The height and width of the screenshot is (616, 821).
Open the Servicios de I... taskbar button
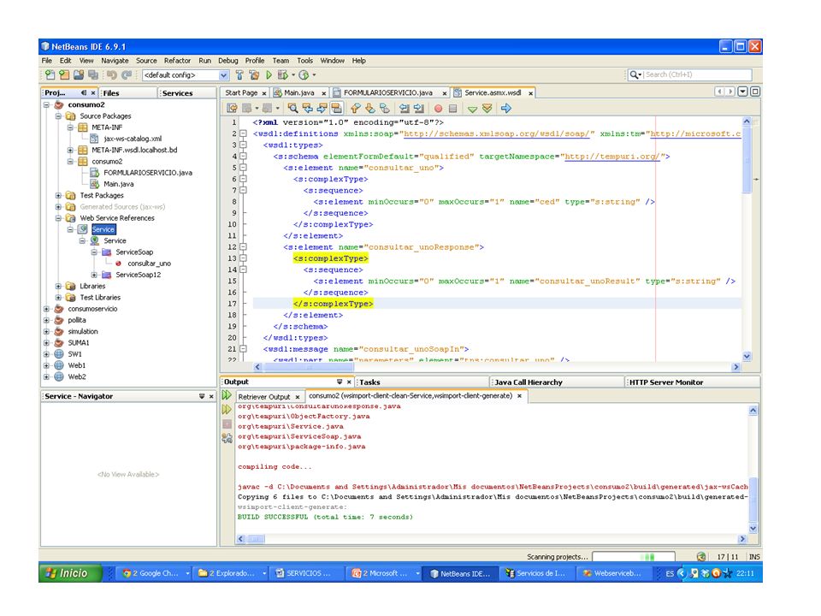(535, 573)
